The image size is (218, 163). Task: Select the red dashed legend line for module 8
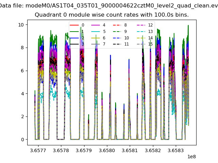tap(117, 25)
